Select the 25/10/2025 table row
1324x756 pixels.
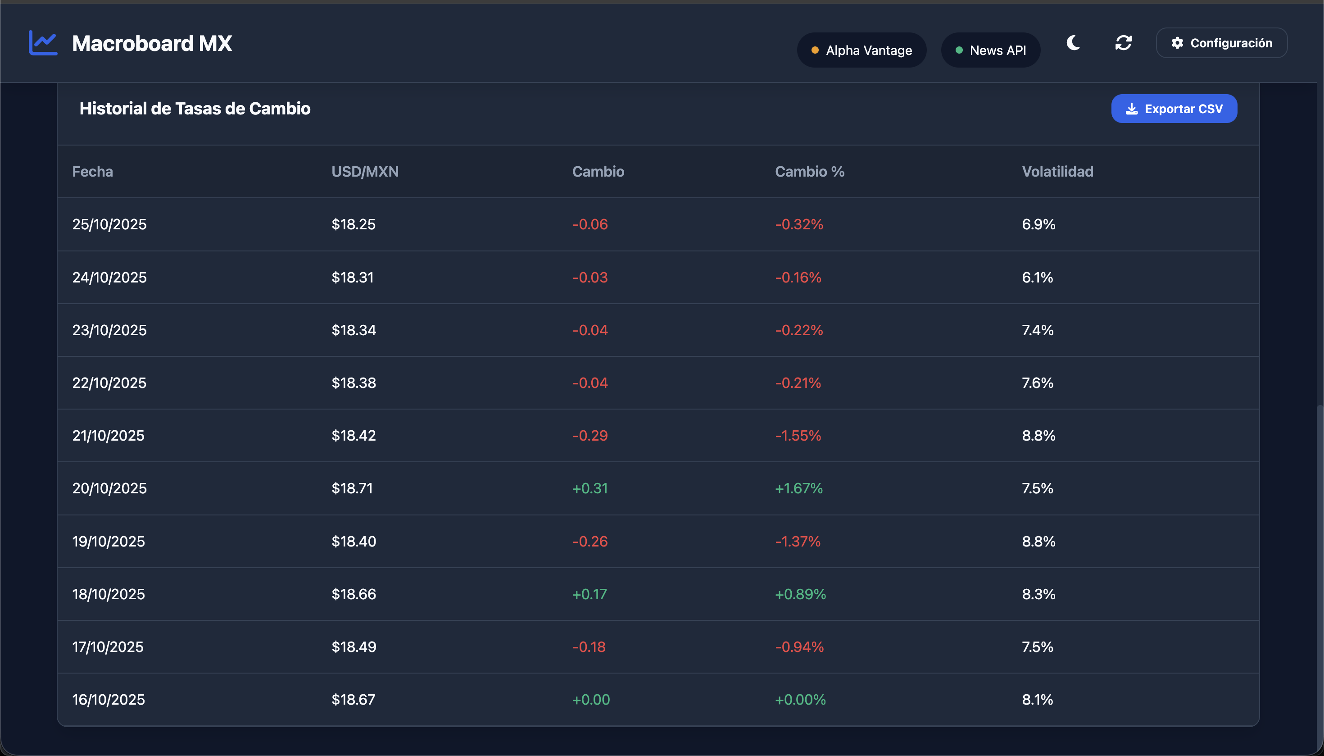click(109, 224)
